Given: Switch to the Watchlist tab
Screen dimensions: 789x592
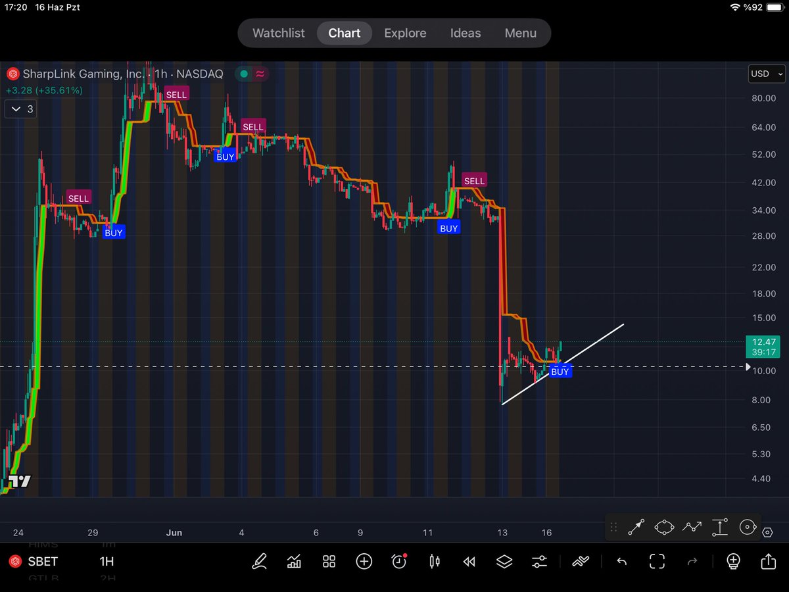Looking at the screenshot, I should point(279,33).
